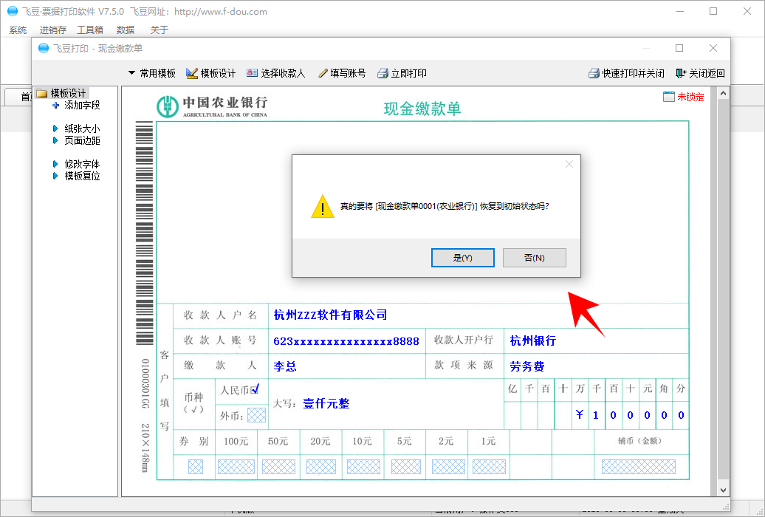The width and height of the screenshot is (765, 517).
Task: Confirm the reset with 是(Y)
Action: coord(462,258)
